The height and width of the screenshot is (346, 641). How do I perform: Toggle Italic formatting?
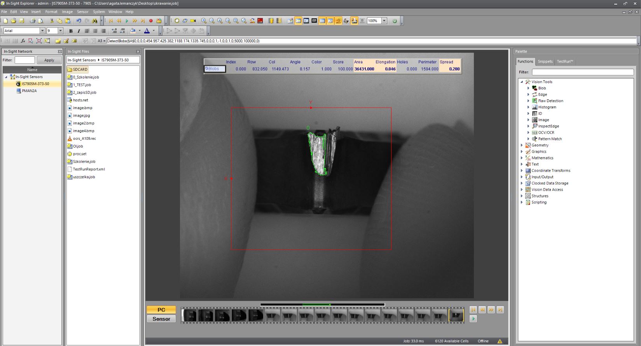(x=79, y=31)
